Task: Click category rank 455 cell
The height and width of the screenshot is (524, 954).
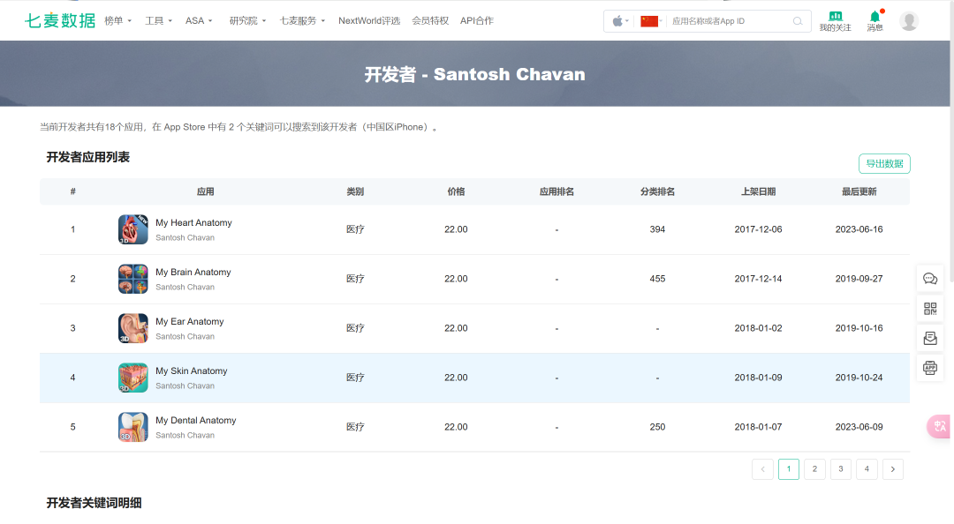Action: pos(657,279)
